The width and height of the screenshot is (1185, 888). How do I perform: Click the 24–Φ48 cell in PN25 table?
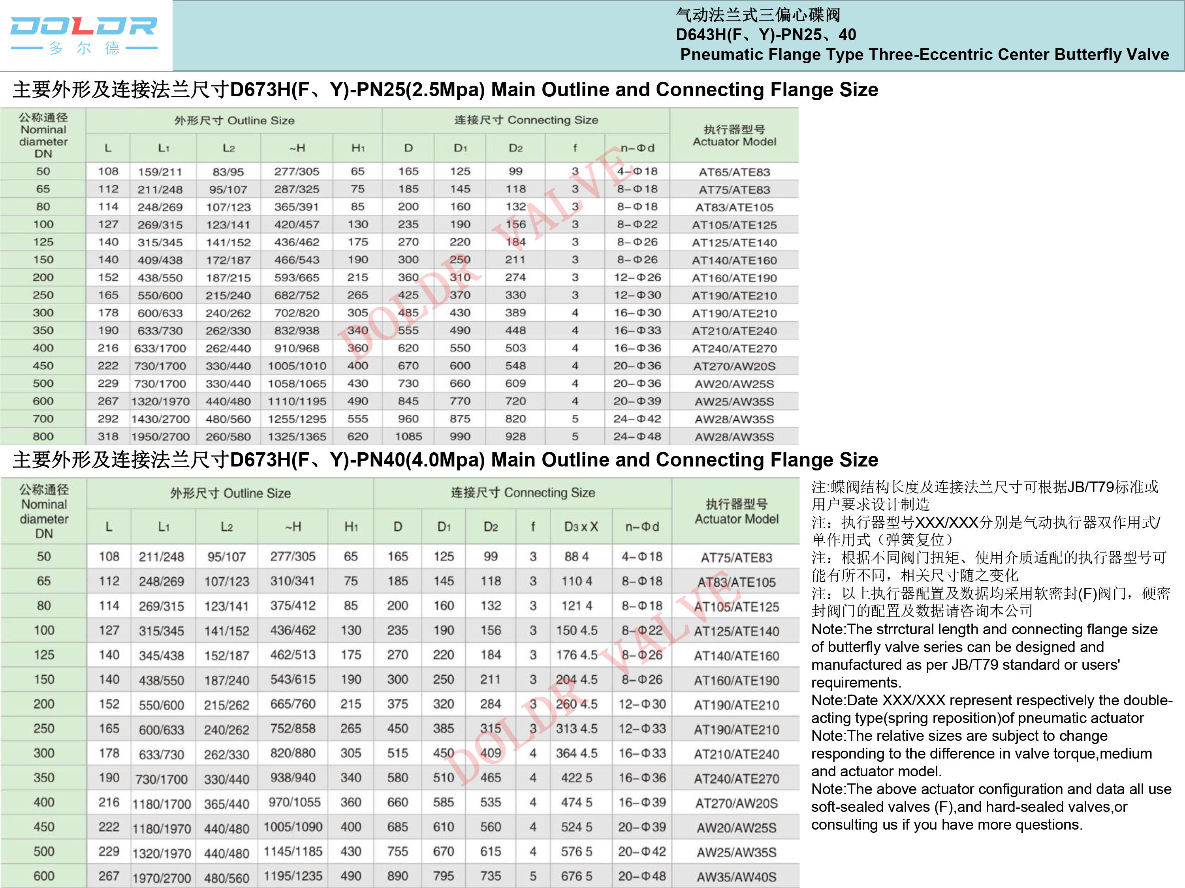click(637, 436)
